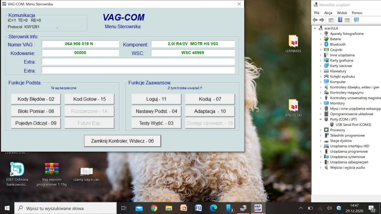Expand Bluetooth device category
The image size is (381, 214).
tap(320, 44)
